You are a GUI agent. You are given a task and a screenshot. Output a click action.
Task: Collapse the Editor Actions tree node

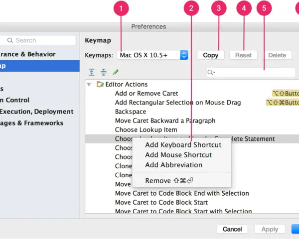click(89, 84)
